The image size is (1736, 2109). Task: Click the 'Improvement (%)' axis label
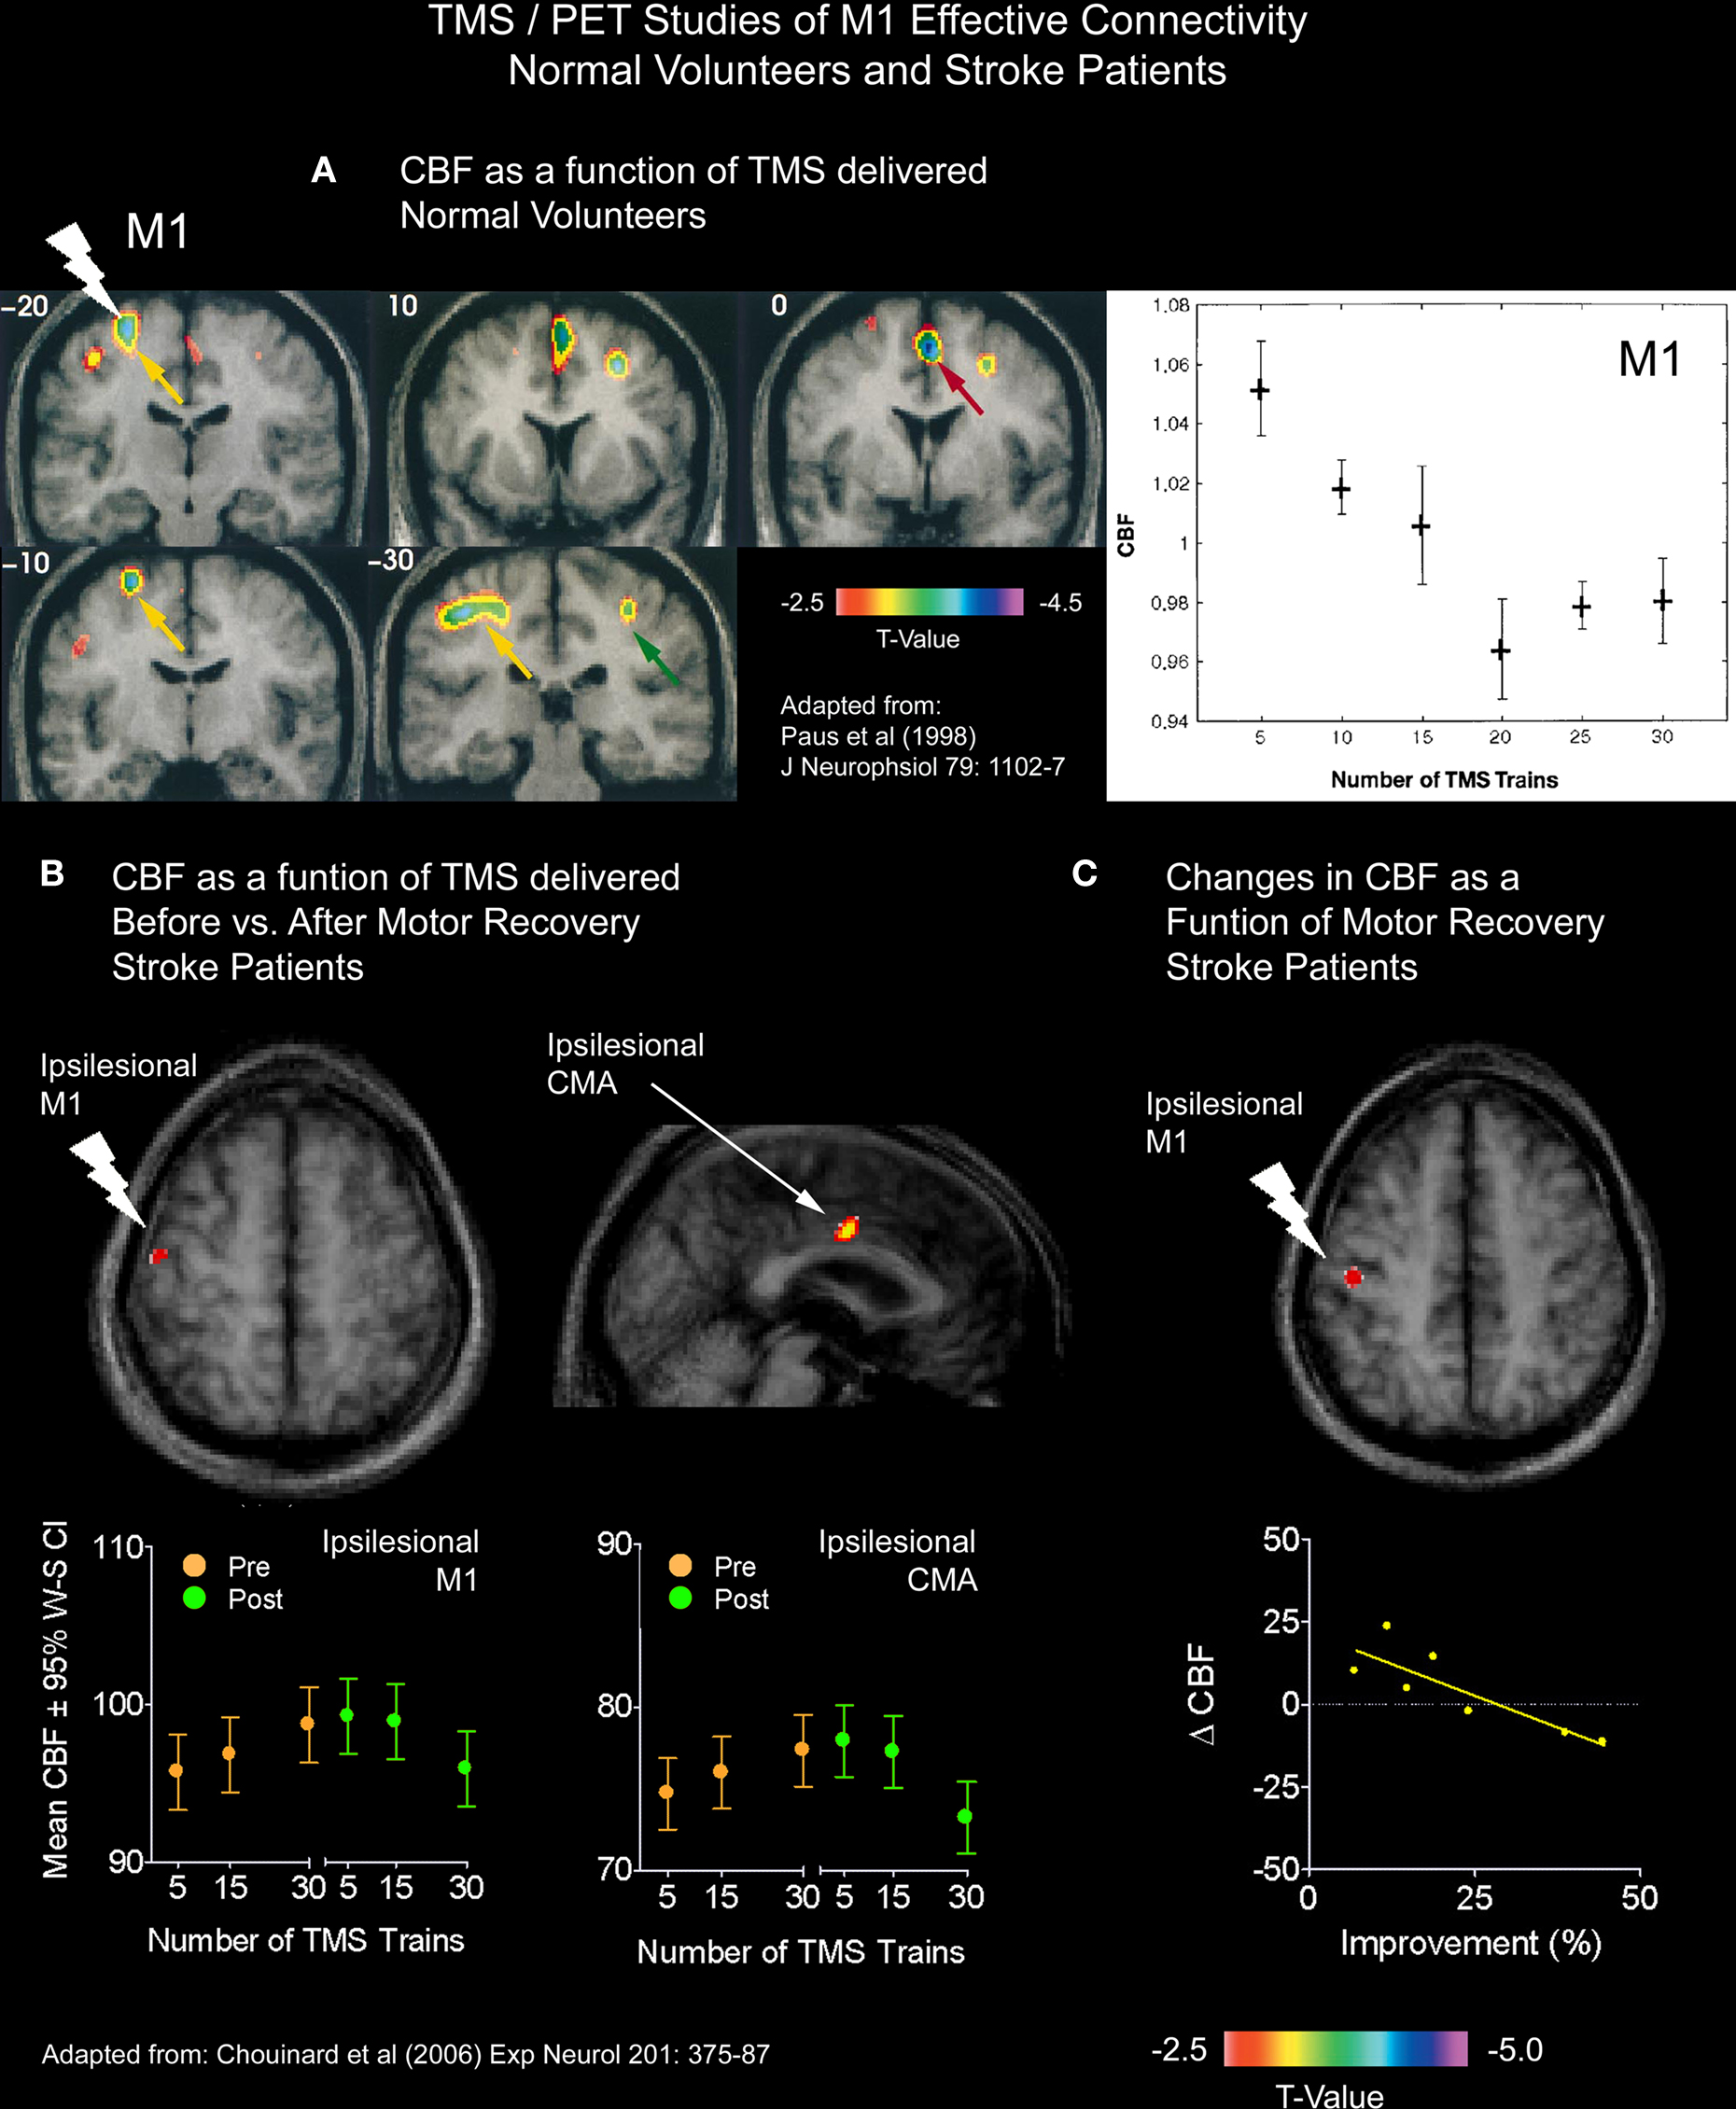click(1471, 1942)
